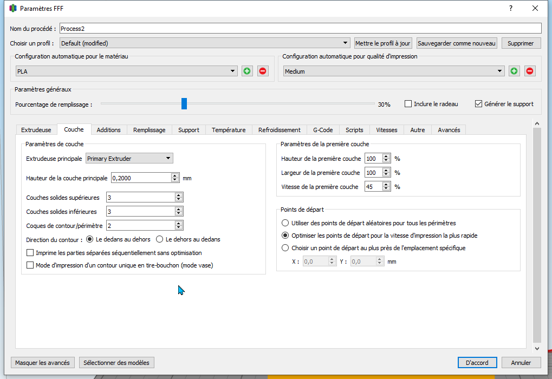552x379 pixels.
Task: Adjust the Hauteur de la première couche spinner
Action: (386, 158)
